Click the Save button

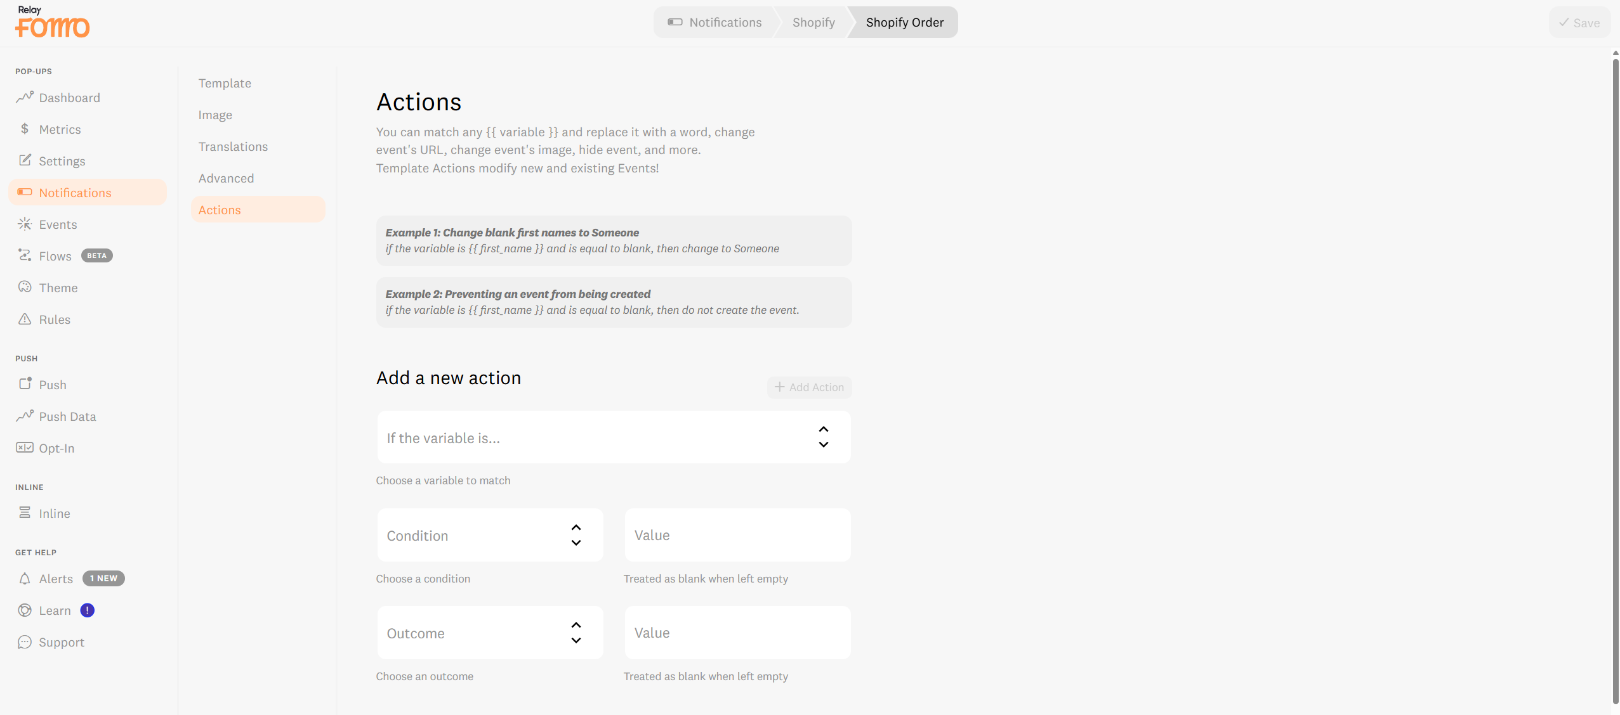coord(1579,23)
